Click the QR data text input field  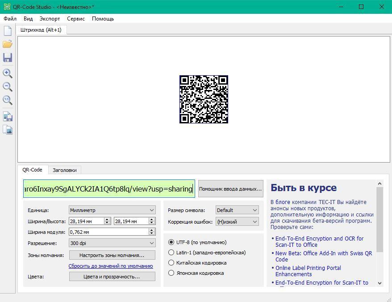point(109,189)
